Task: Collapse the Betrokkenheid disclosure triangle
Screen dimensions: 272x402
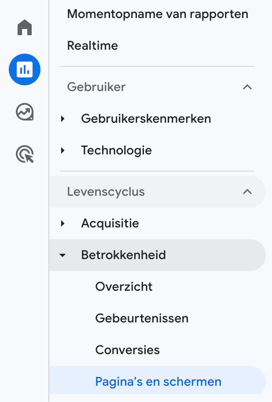Action: (63, 255)
